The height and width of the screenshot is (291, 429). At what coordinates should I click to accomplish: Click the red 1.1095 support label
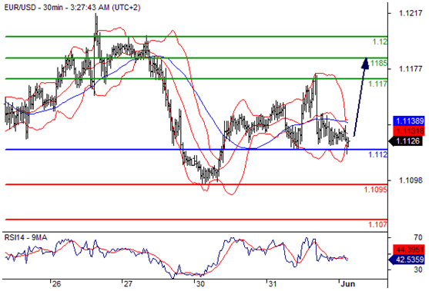pyautogui.click(x=376, y=190)
